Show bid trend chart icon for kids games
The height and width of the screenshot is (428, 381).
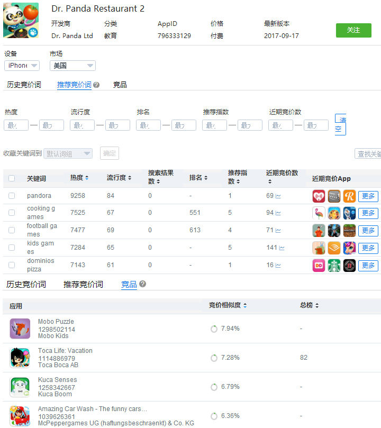coord(282,248)
